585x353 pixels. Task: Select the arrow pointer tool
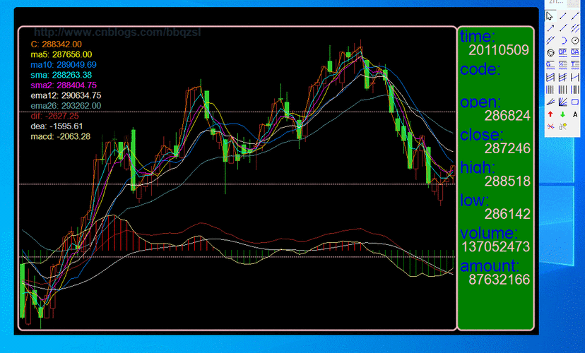point(549,16)
